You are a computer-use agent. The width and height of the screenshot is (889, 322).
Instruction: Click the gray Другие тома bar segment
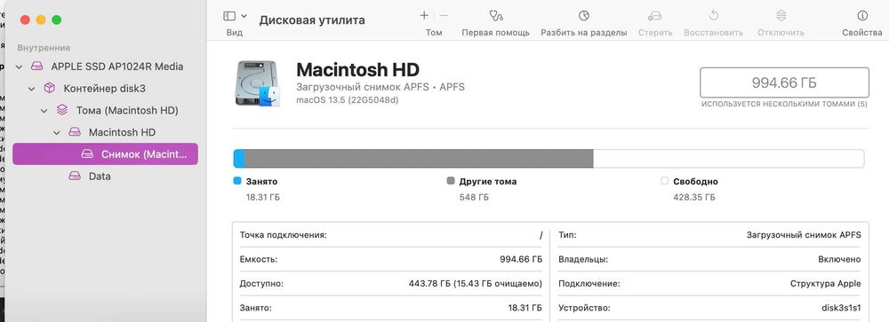click(419, 159)
